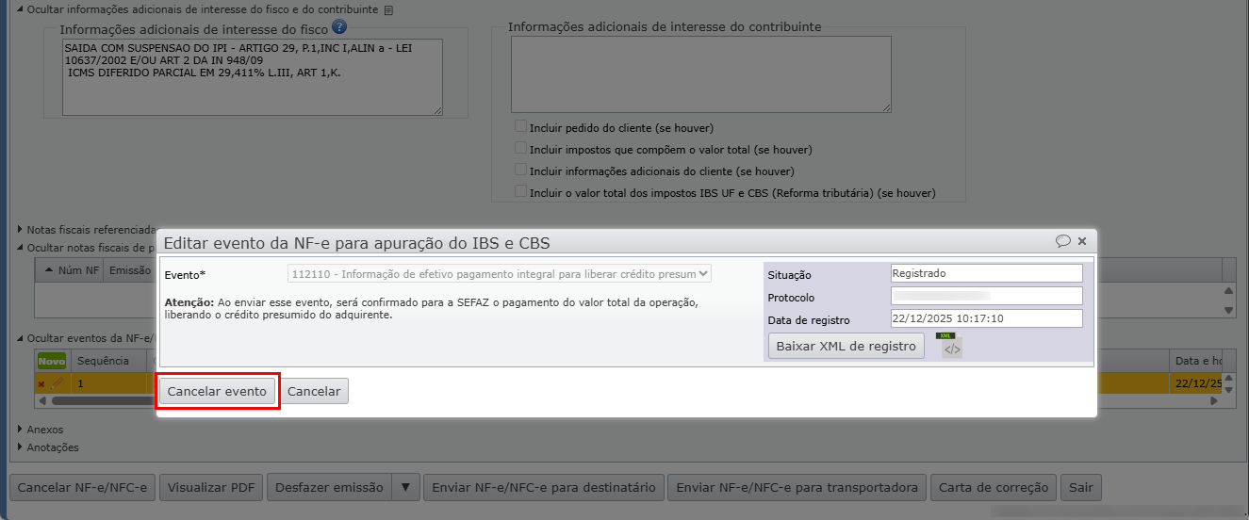Click the Visualizar PDF button
The height and width of the screenshot is (520, 1249).
(x=212, y=487)
